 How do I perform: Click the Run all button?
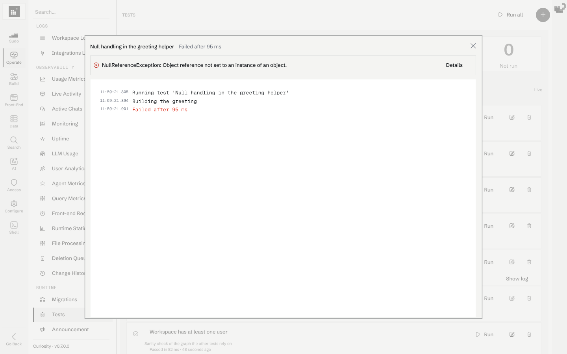click(x=511, y=15)
